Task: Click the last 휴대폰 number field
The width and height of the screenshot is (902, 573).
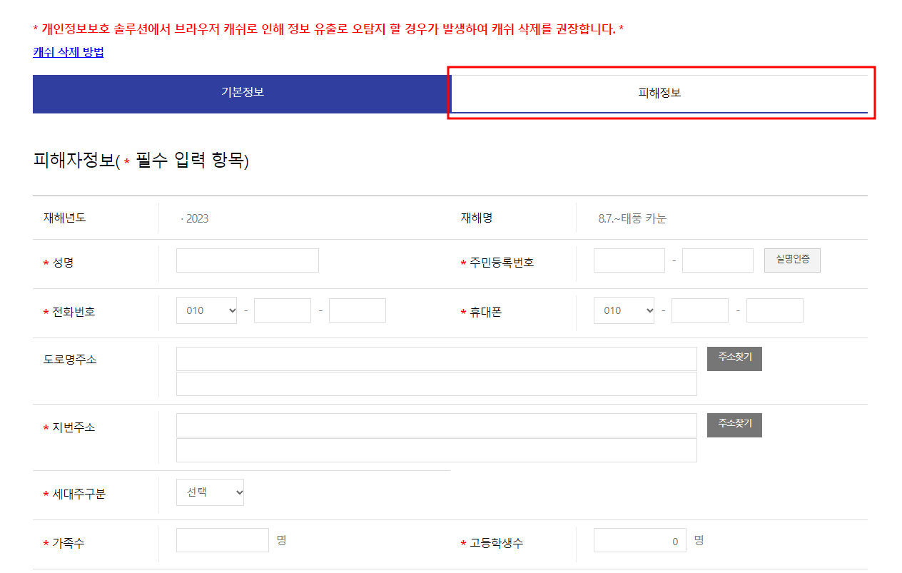Action: click(775, 310)
